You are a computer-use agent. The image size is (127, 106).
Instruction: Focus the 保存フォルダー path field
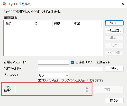(70, 69)
